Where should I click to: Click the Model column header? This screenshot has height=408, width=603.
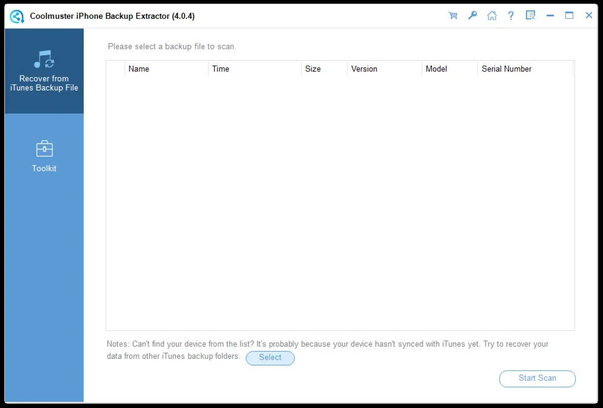pos(450,69)
